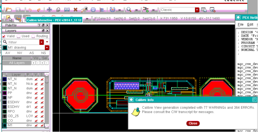Click the Open folder toolbar icon
Viewport: 258px width, 132px height.
pos(9,10)
